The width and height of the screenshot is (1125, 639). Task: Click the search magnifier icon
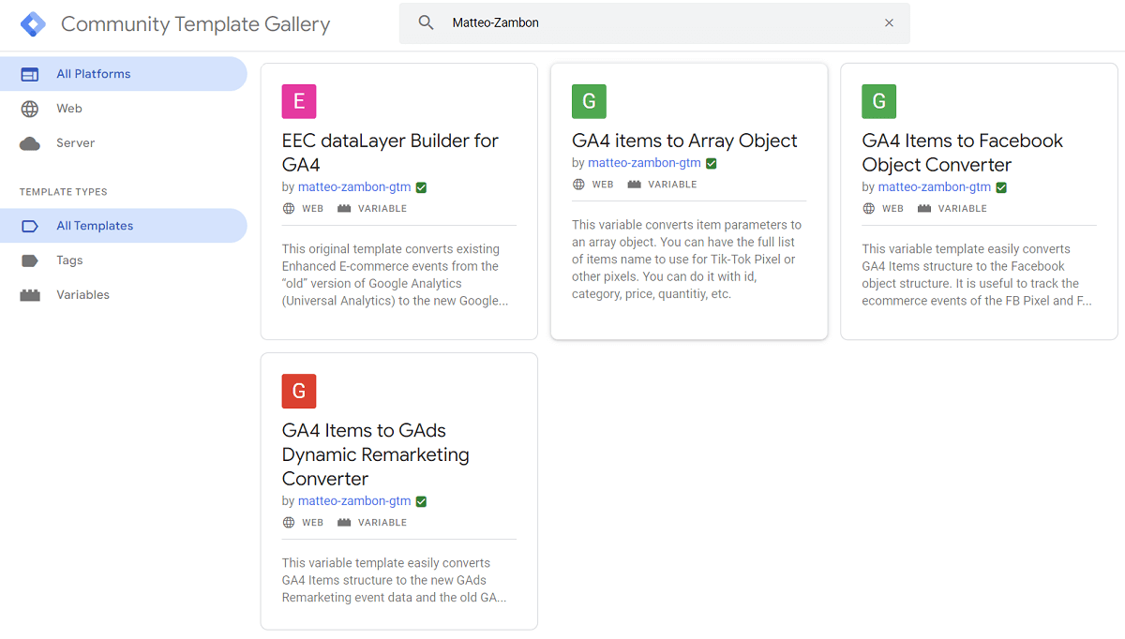[x=426, y=22]
